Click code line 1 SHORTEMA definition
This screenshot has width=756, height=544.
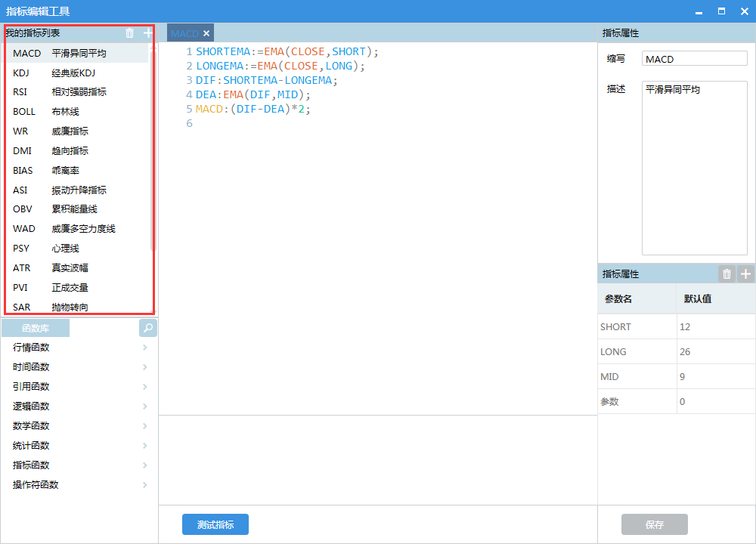pos(287,51)
